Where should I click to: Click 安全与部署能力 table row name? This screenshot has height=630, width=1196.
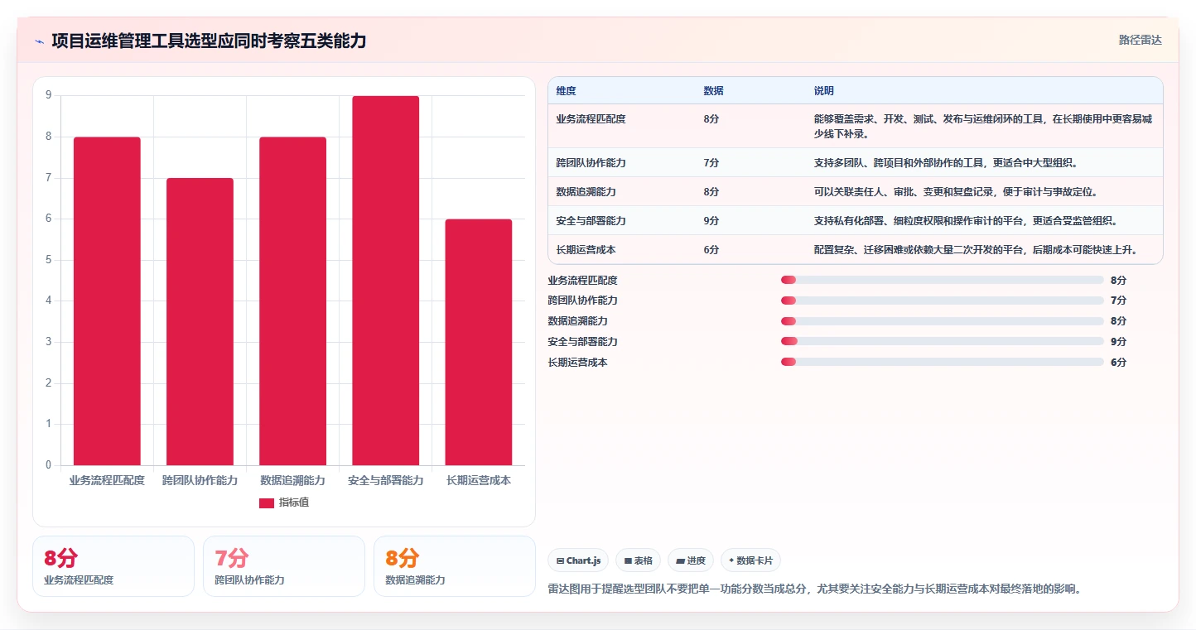(591, 221)
